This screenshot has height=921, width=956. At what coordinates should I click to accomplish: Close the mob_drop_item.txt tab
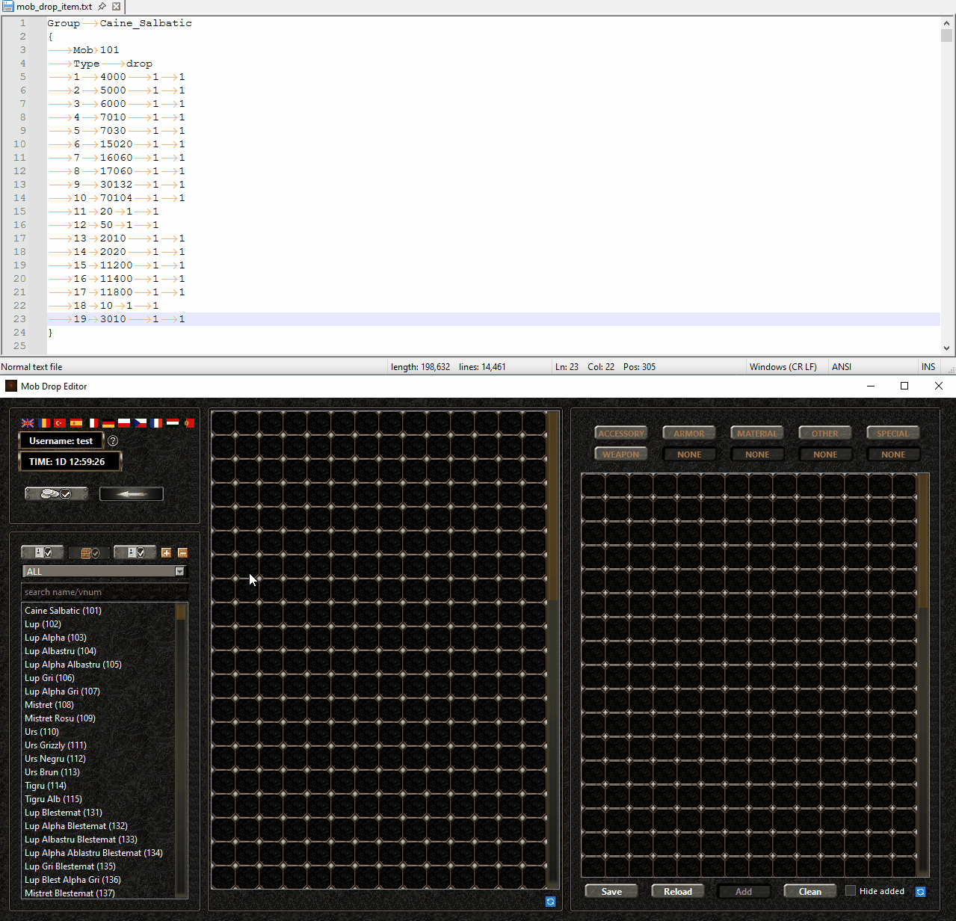[x=116, y=7]
